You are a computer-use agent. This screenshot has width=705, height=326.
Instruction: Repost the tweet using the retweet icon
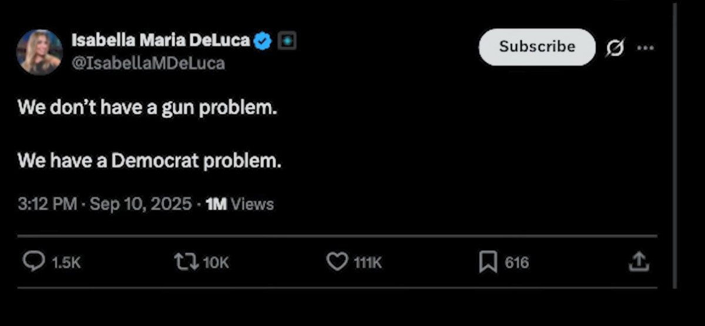[186, 262]
